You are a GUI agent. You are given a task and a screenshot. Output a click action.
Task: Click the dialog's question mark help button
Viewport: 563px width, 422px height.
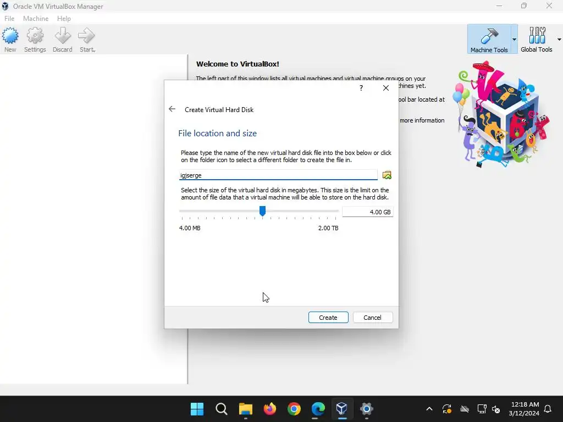tap(361, 88)
